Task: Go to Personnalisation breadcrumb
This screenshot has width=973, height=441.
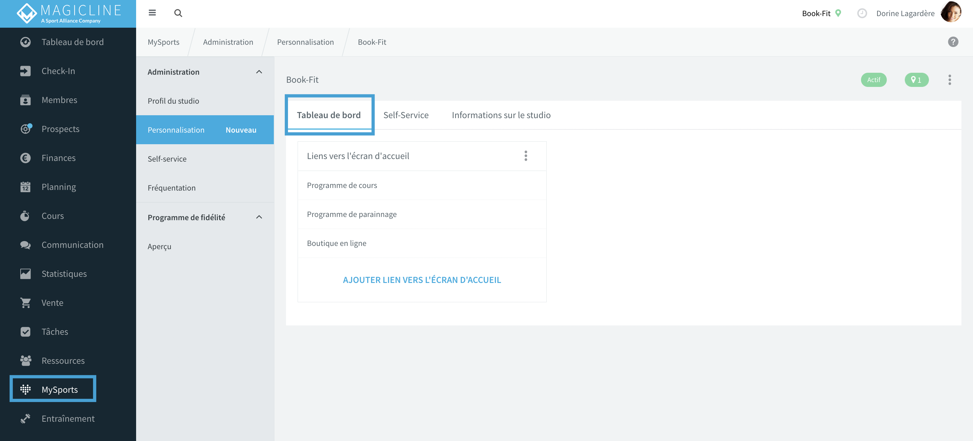Action: 305,42
